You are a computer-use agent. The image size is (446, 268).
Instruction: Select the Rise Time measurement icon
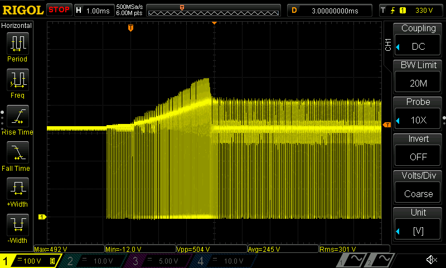pos(18,116)
